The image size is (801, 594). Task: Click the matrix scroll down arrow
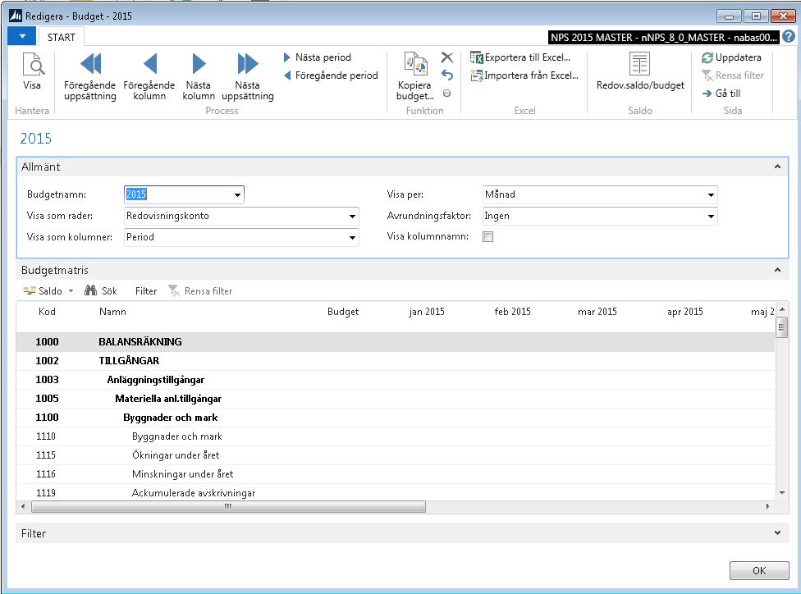click(x=782, y=493)
